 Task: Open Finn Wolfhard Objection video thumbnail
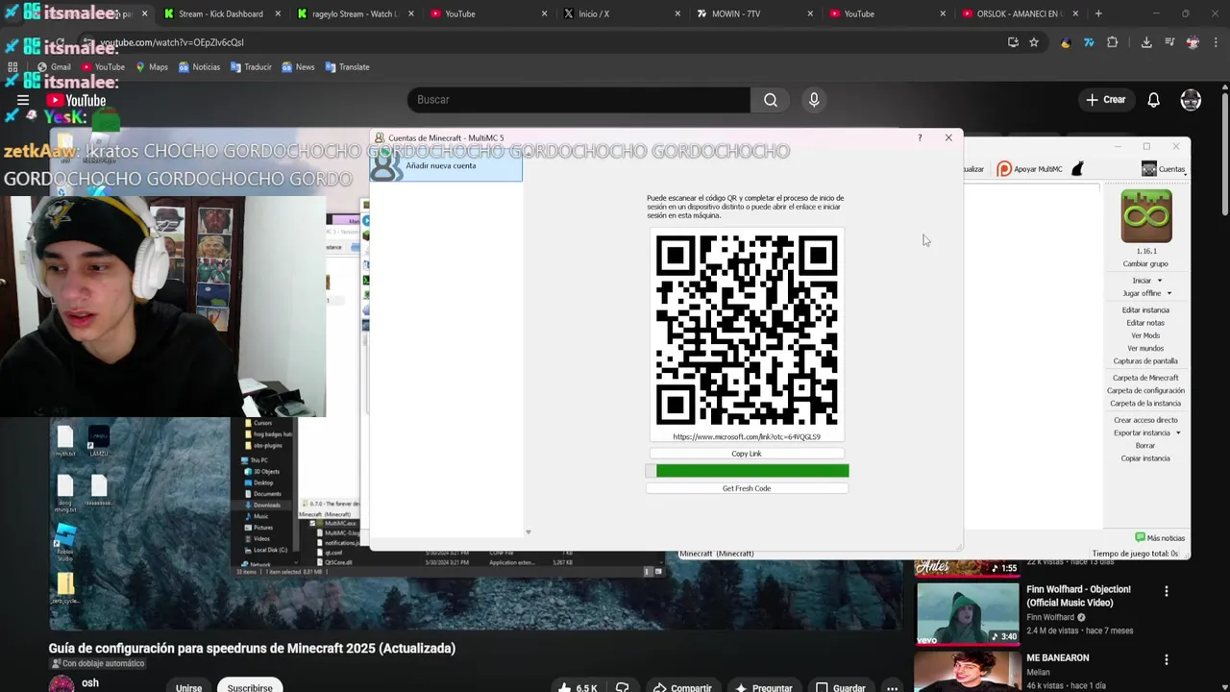968,614
